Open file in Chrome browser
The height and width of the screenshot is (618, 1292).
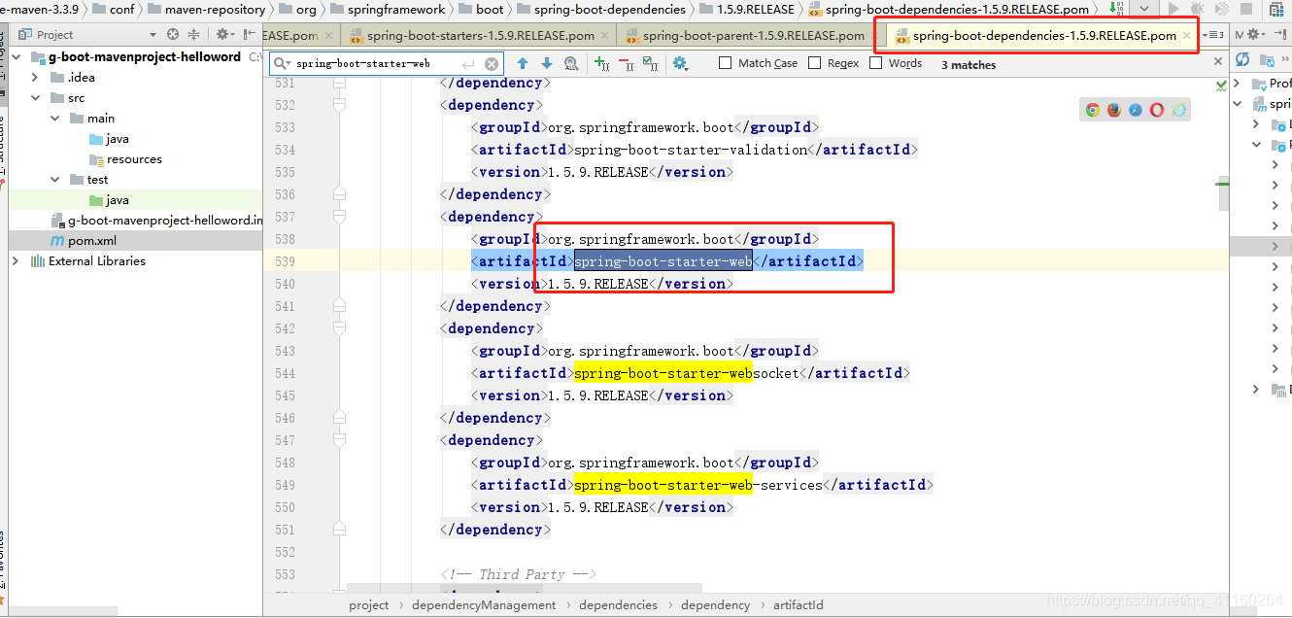pyautogui.click(x=1093, y=110)
